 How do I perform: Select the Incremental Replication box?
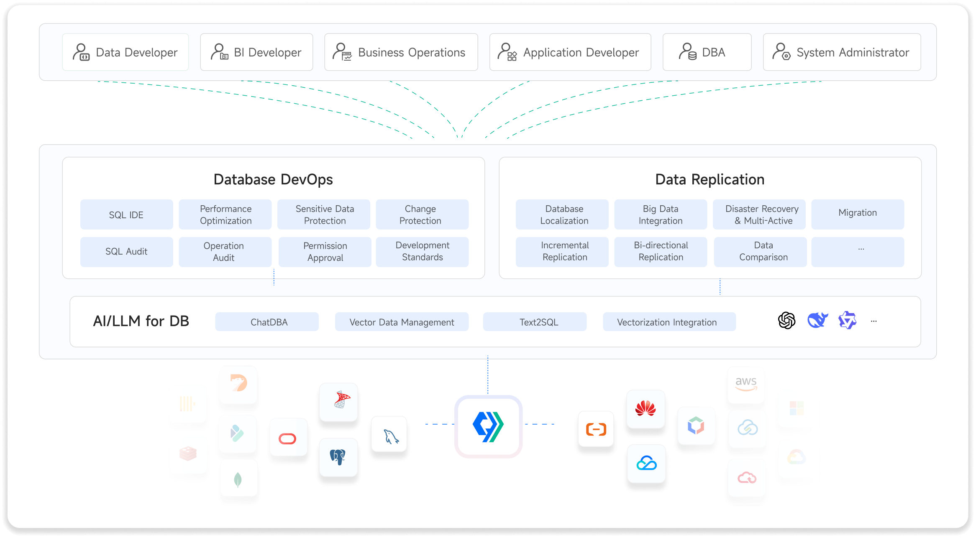pyautogui.click(x=562, y=252)
